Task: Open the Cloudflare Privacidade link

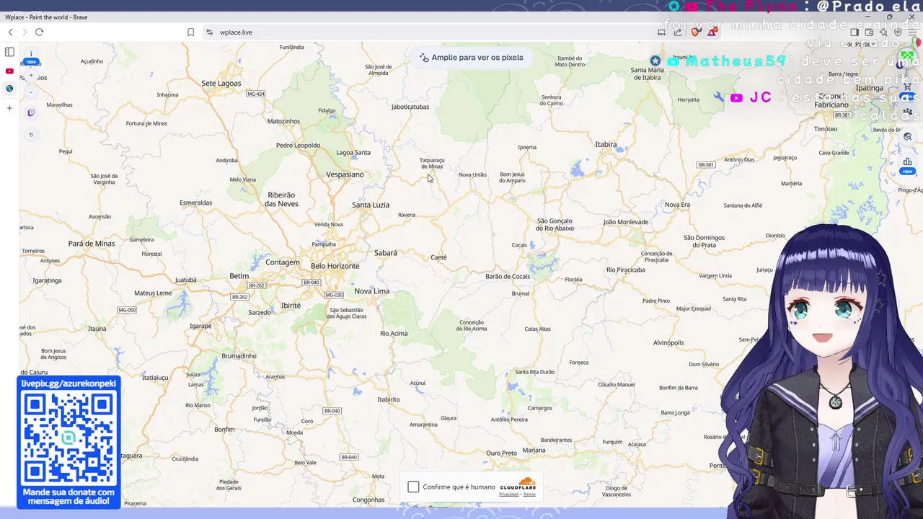Action: point(509,494)
